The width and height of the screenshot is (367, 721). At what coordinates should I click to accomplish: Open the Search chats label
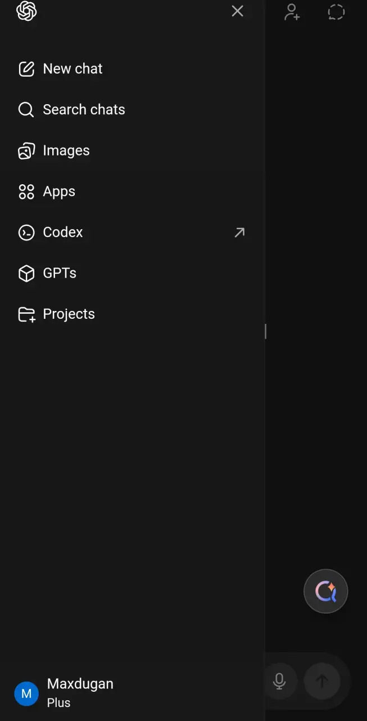[84, 109]
